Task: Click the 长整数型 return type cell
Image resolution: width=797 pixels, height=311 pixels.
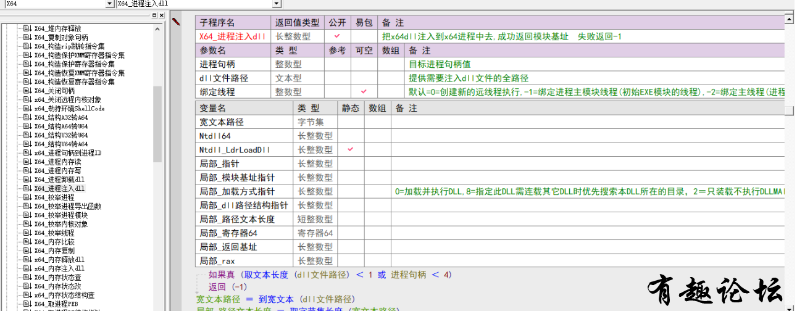Action: click(298, 36)
